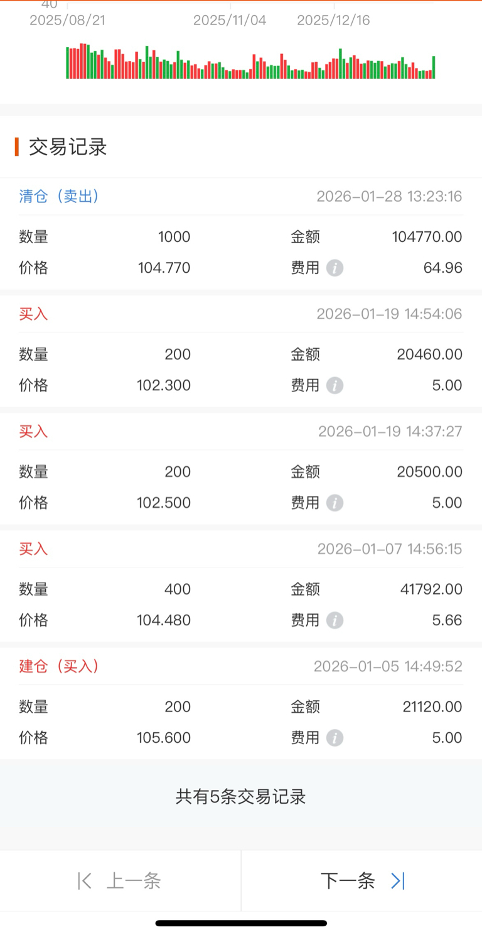Viewport: 482px width, 937px height.
Task: Open the 清仓（卖出） transaction entry
Action: point(241,234)
